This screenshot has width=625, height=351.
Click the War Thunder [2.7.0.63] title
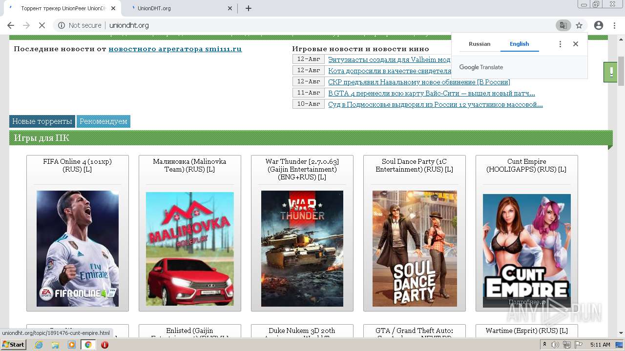(x=302, y=169)
